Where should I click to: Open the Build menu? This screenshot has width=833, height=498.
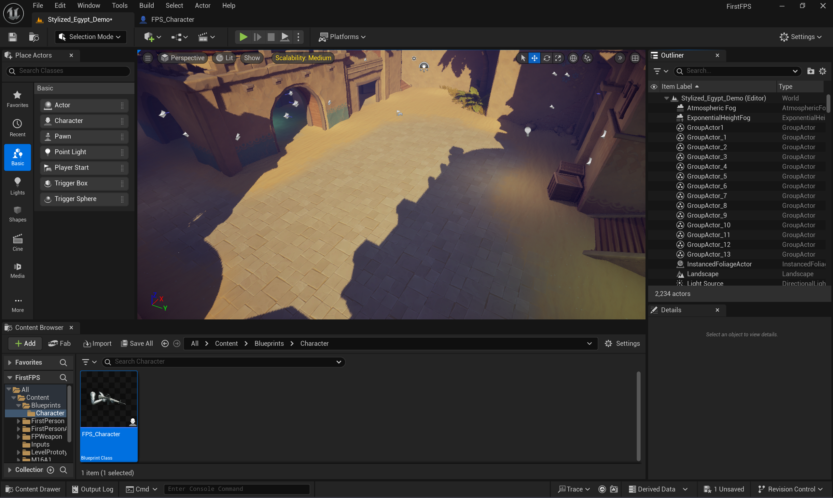(146, 6)
